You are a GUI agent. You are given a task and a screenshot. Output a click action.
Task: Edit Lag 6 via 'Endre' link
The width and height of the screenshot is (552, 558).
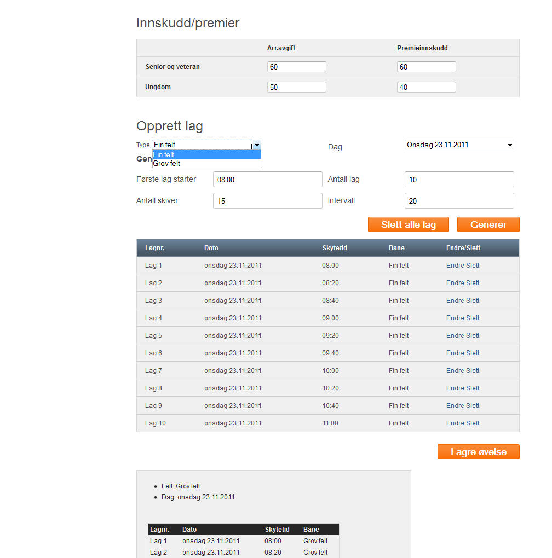pos(455,353)
